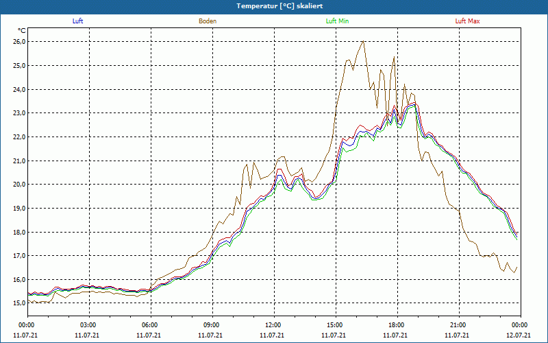Screen dimensions: 548x343
Task: Click the 15,0 y-axis label
Action: click(x=20, y=303)
